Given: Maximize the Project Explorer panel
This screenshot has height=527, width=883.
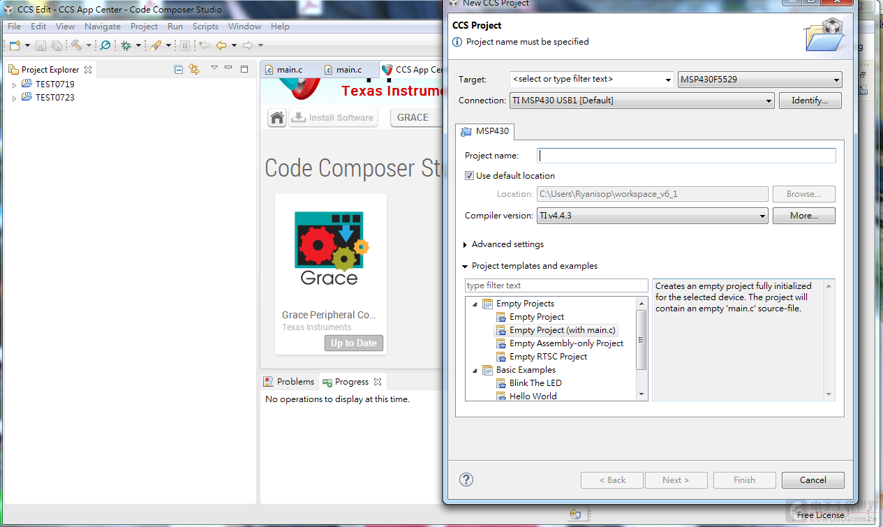Looking at the screenshot, I should (x=244, y=68).
